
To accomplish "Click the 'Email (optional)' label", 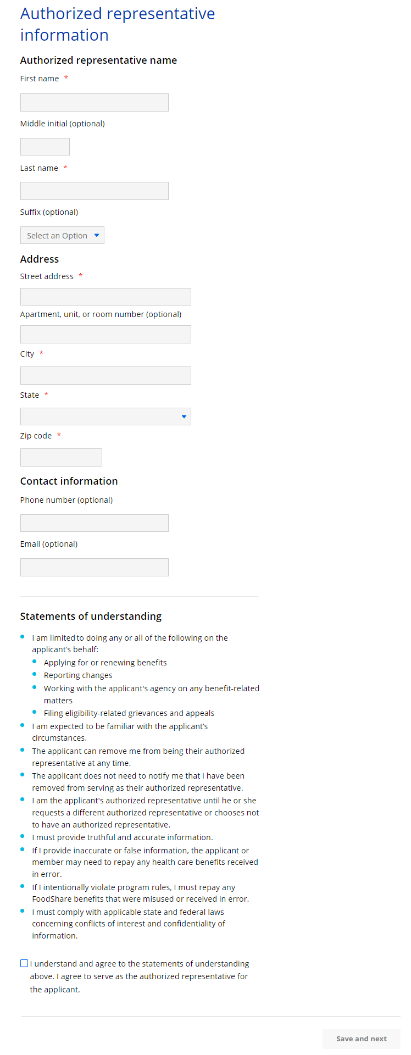I will (49, 544).
